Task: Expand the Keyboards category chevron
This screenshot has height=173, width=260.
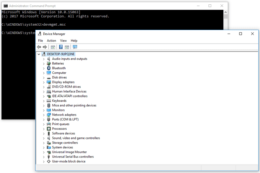Action: click(44, 101)
